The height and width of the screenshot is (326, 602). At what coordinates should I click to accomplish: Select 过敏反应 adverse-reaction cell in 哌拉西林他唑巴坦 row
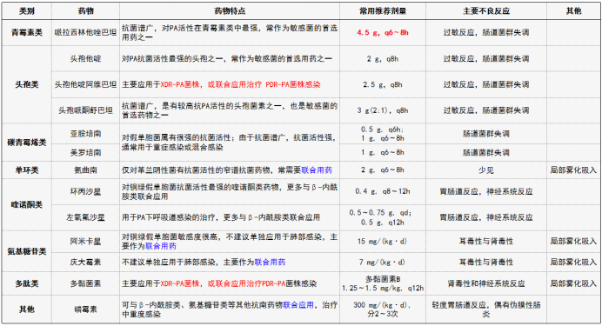[x=486, y=33]
